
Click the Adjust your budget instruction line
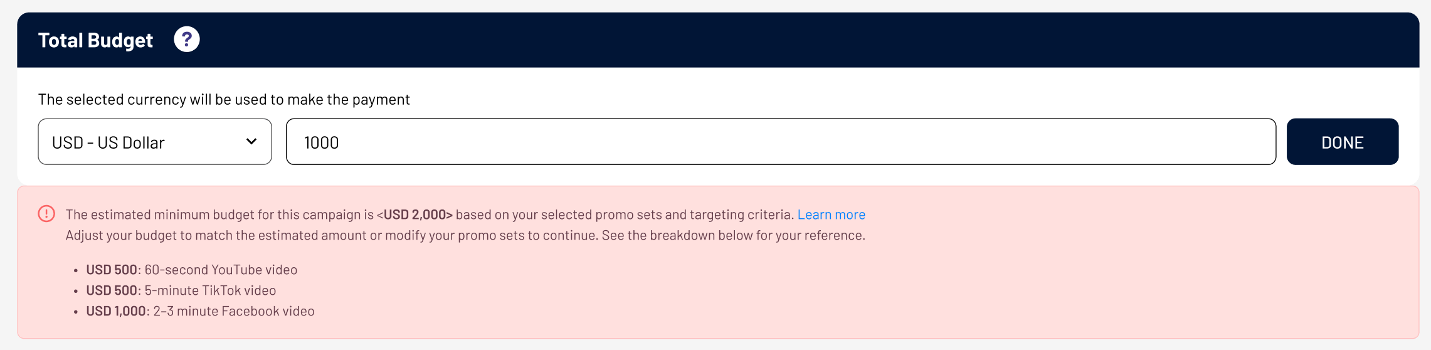click(465, 235)
